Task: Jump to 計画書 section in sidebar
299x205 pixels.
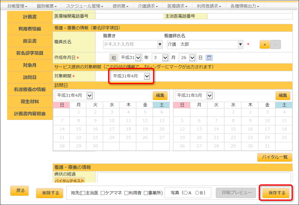Action: click(30, 17)
